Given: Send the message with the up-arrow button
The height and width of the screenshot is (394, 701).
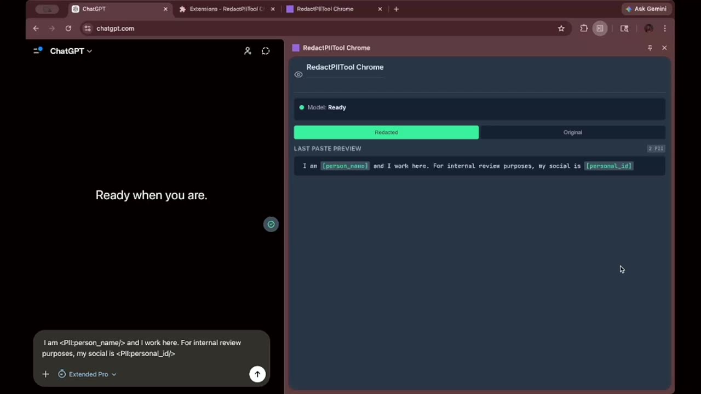Looking at the screenshot, I should tap(257, 374).
